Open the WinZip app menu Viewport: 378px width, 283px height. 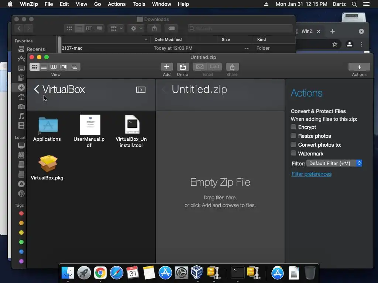pos(29,4)
